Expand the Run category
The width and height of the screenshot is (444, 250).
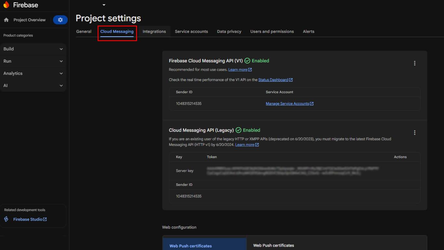(33, 61)
